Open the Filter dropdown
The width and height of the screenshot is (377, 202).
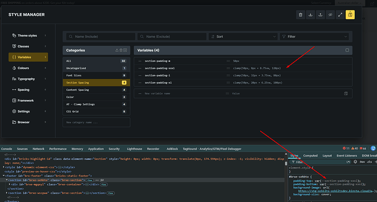coord(315,37)
